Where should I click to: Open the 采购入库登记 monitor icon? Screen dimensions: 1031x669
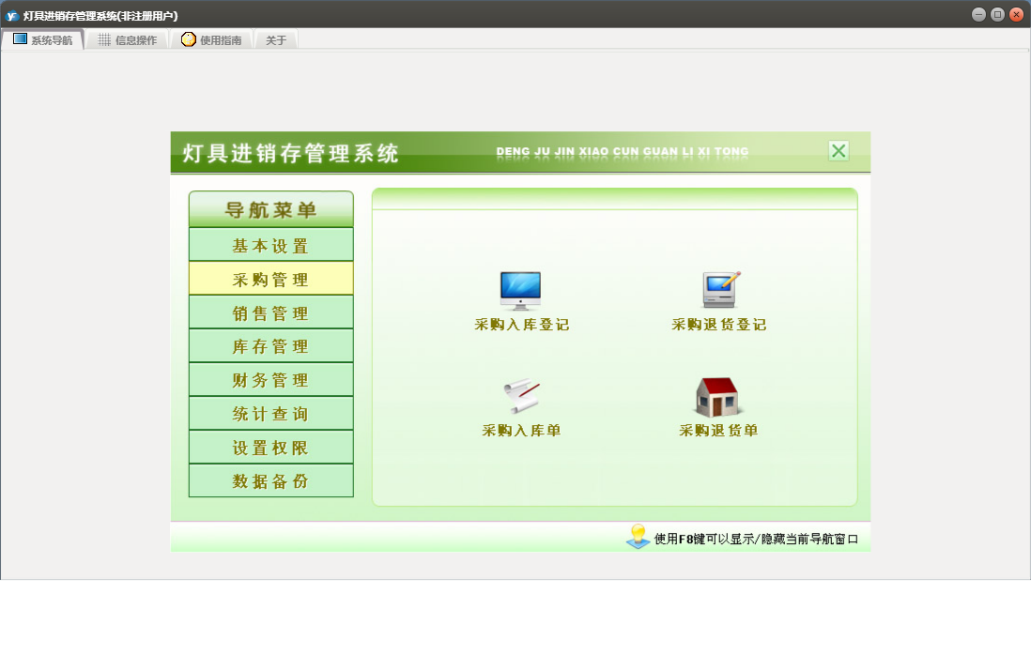click(520, 290)
